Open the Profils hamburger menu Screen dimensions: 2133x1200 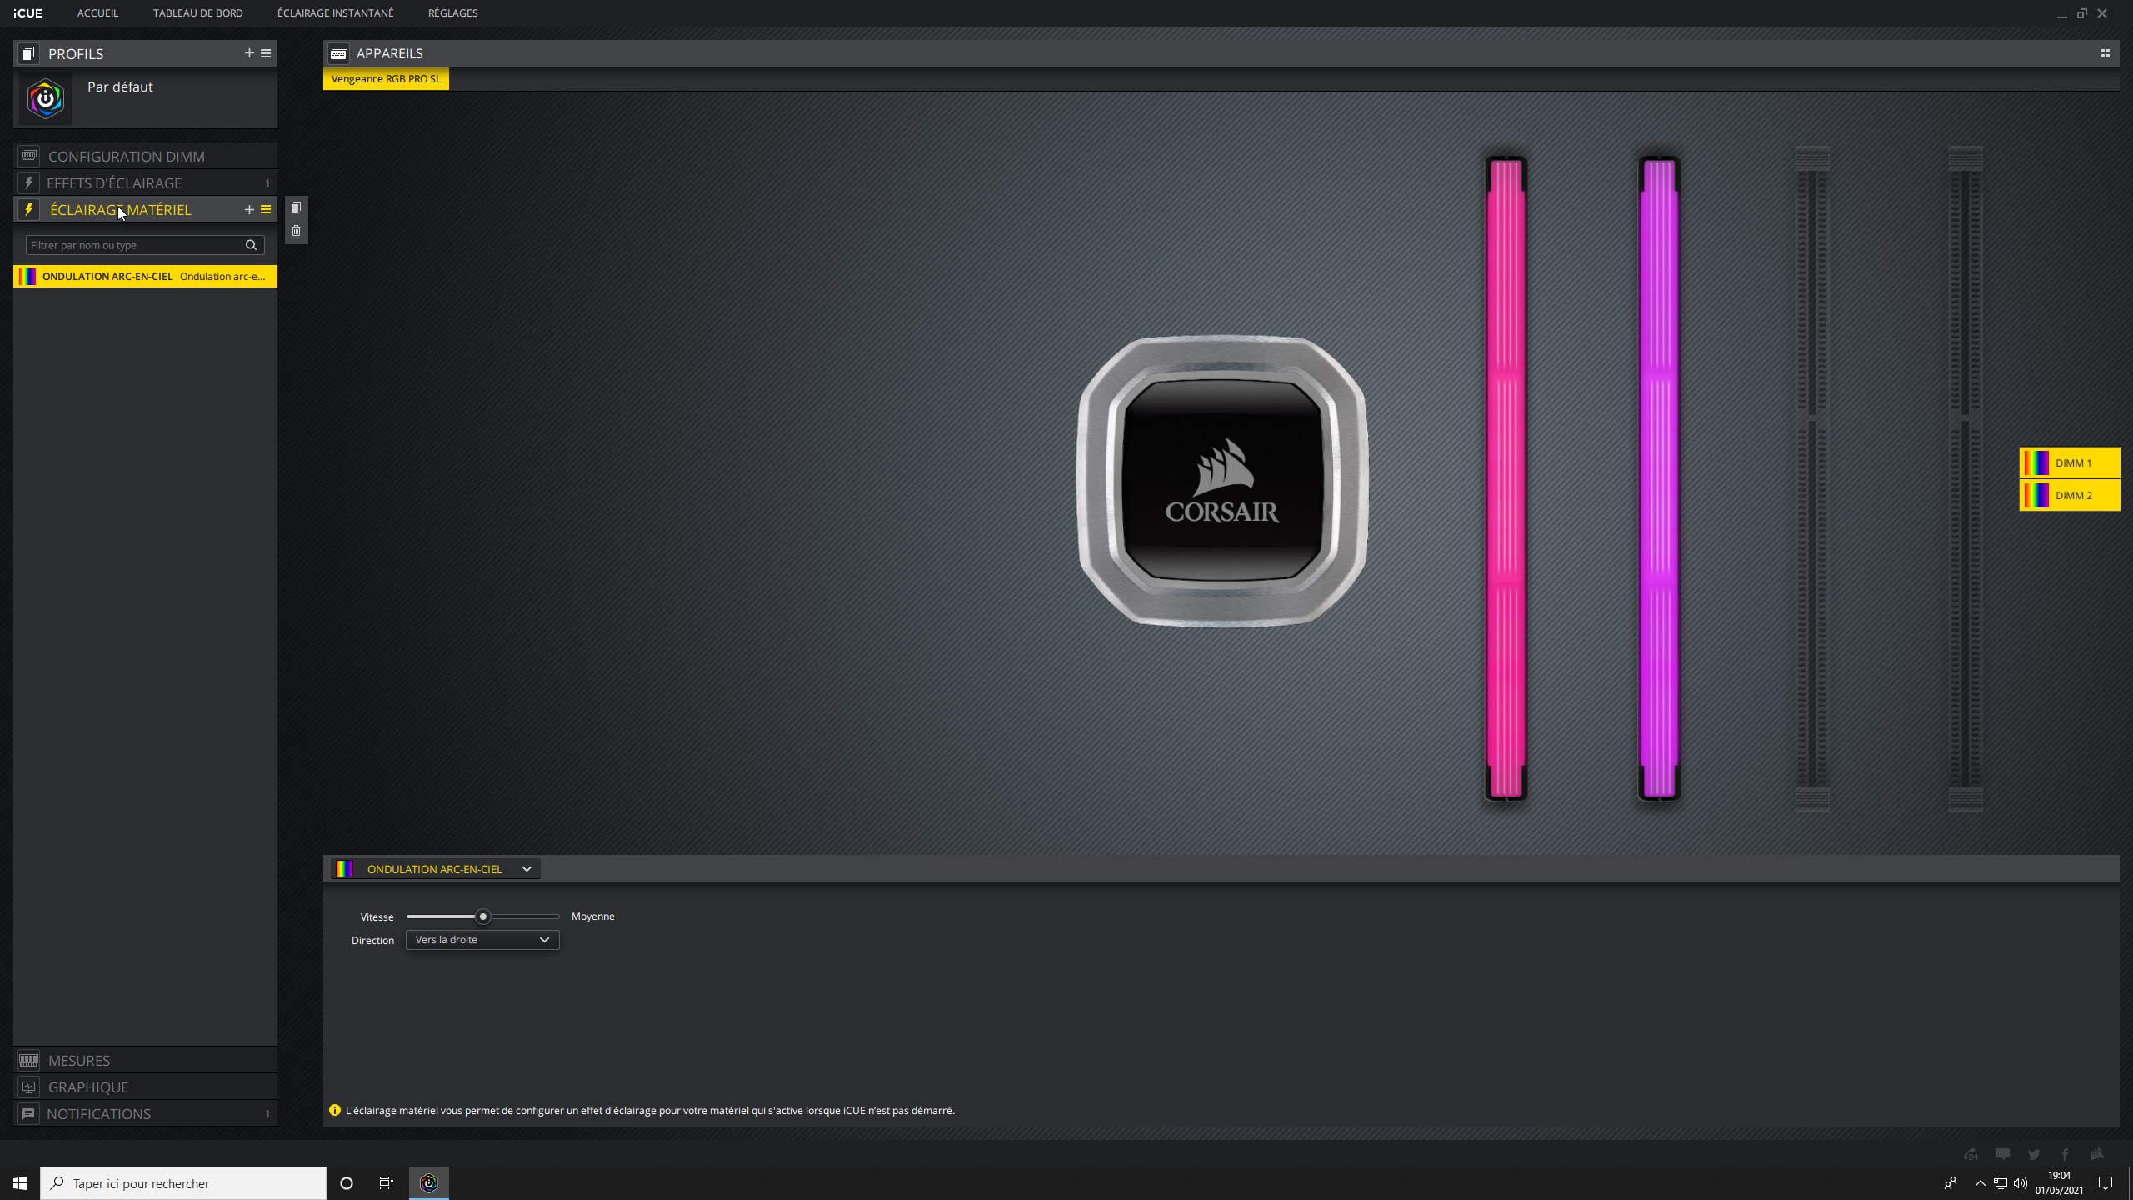(266, 53)
